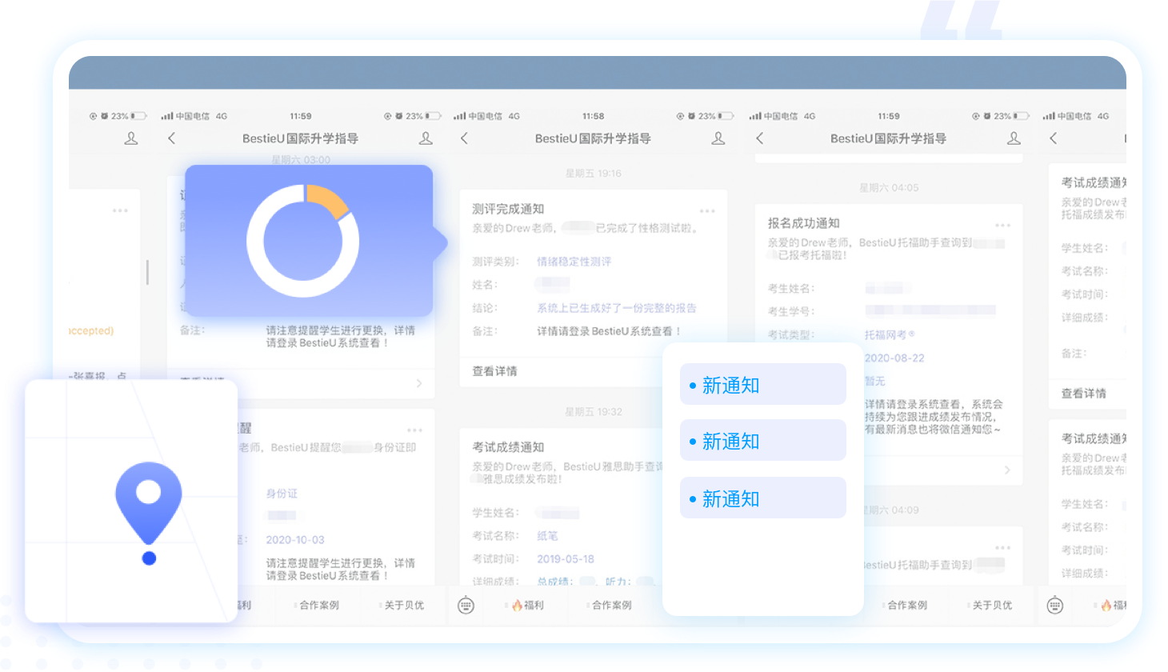Image resolution: width=1168 pixels, height=672 pixels.
Task: Click the 星期六 04:09 timestamp
Action: point(892,510)
